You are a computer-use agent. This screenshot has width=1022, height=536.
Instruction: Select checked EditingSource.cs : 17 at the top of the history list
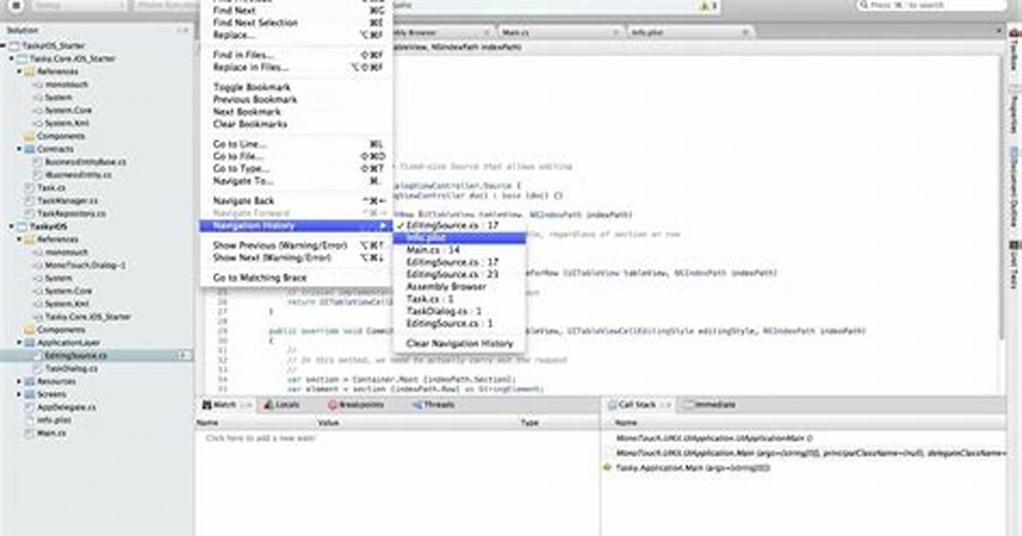point(460,225)
